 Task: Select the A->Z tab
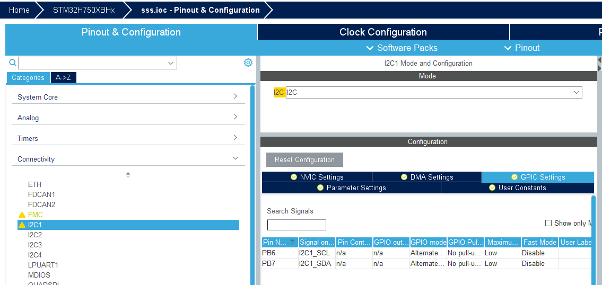click(63, 77)
